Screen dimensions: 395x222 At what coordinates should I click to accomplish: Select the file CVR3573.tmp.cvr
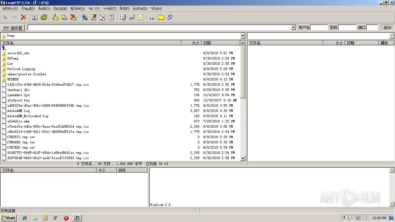point(21,137)
